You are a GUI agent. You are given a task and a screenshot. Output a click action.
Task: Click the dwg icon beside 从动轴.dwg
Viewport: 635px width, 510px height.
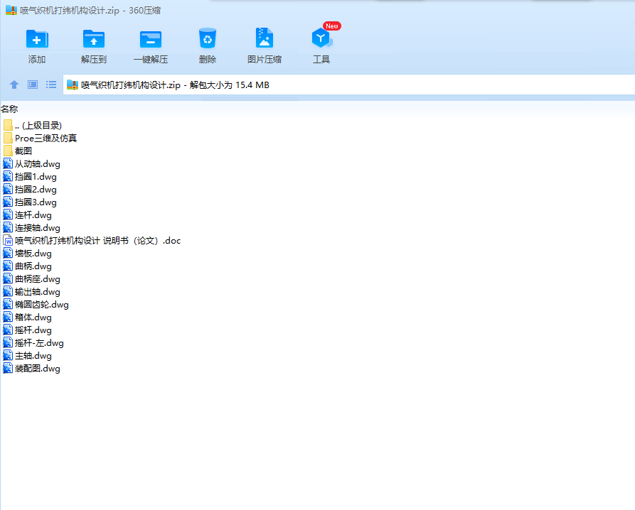click(8, 164)
